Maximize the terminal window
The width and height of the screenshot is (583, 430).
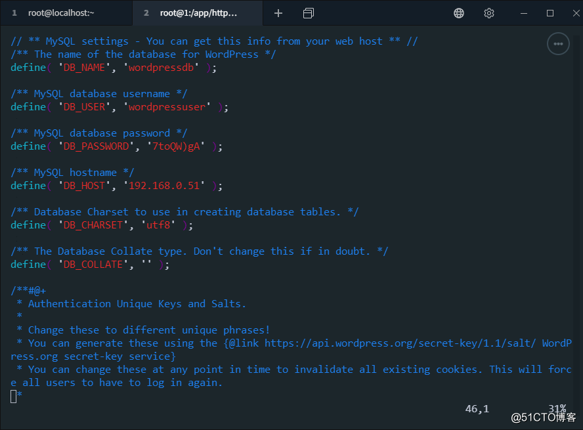[550, 13]
